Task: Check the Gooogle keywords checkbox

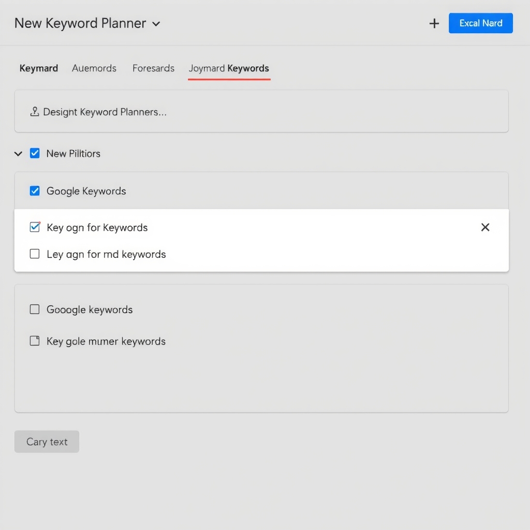Action: 35,310
